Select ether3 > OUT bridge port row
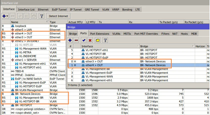The height and width of the screenshot is (115, 210). [x=138, y=61]
